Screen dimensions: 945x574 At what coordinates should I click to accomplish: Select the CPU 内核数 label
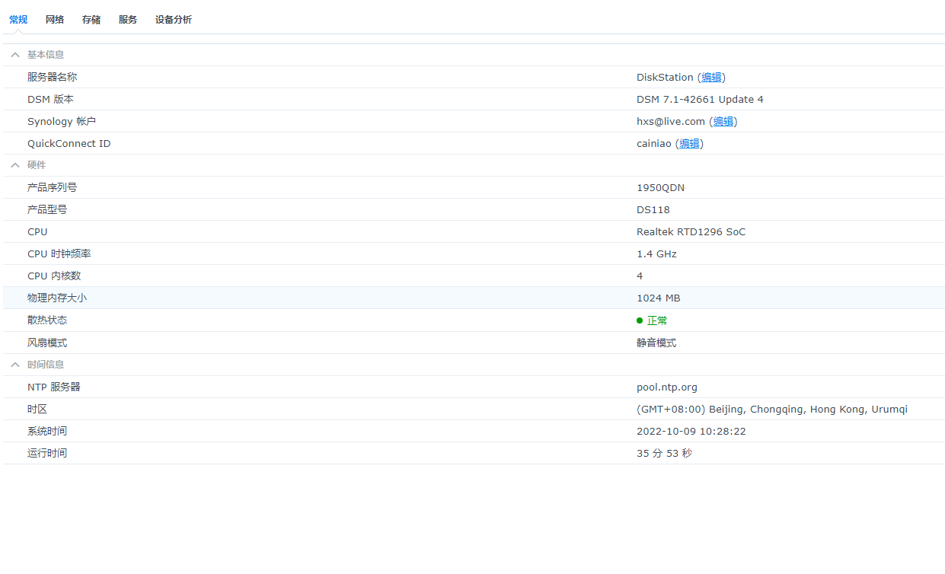(x=54, y=276)
